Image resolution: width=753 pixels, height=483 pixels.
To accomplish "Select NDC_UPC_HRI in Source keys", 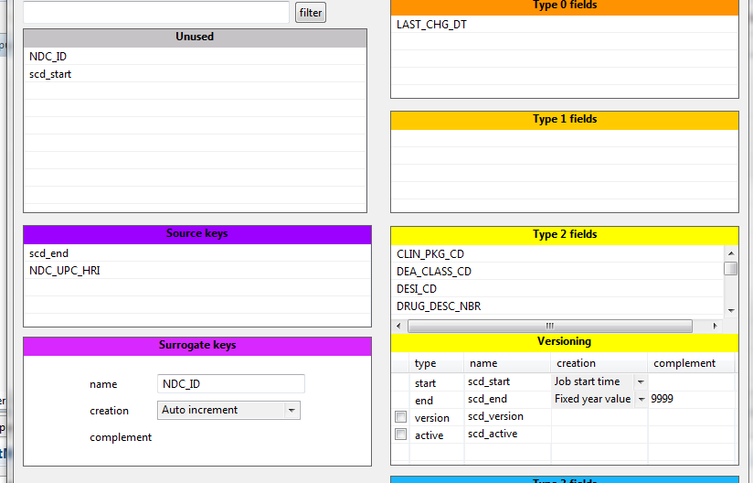I will point(196,271).
